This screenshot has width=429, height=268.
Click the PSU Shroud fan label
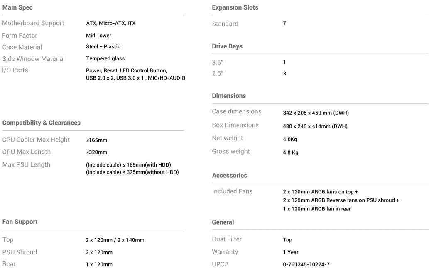[x=20, y=252]
